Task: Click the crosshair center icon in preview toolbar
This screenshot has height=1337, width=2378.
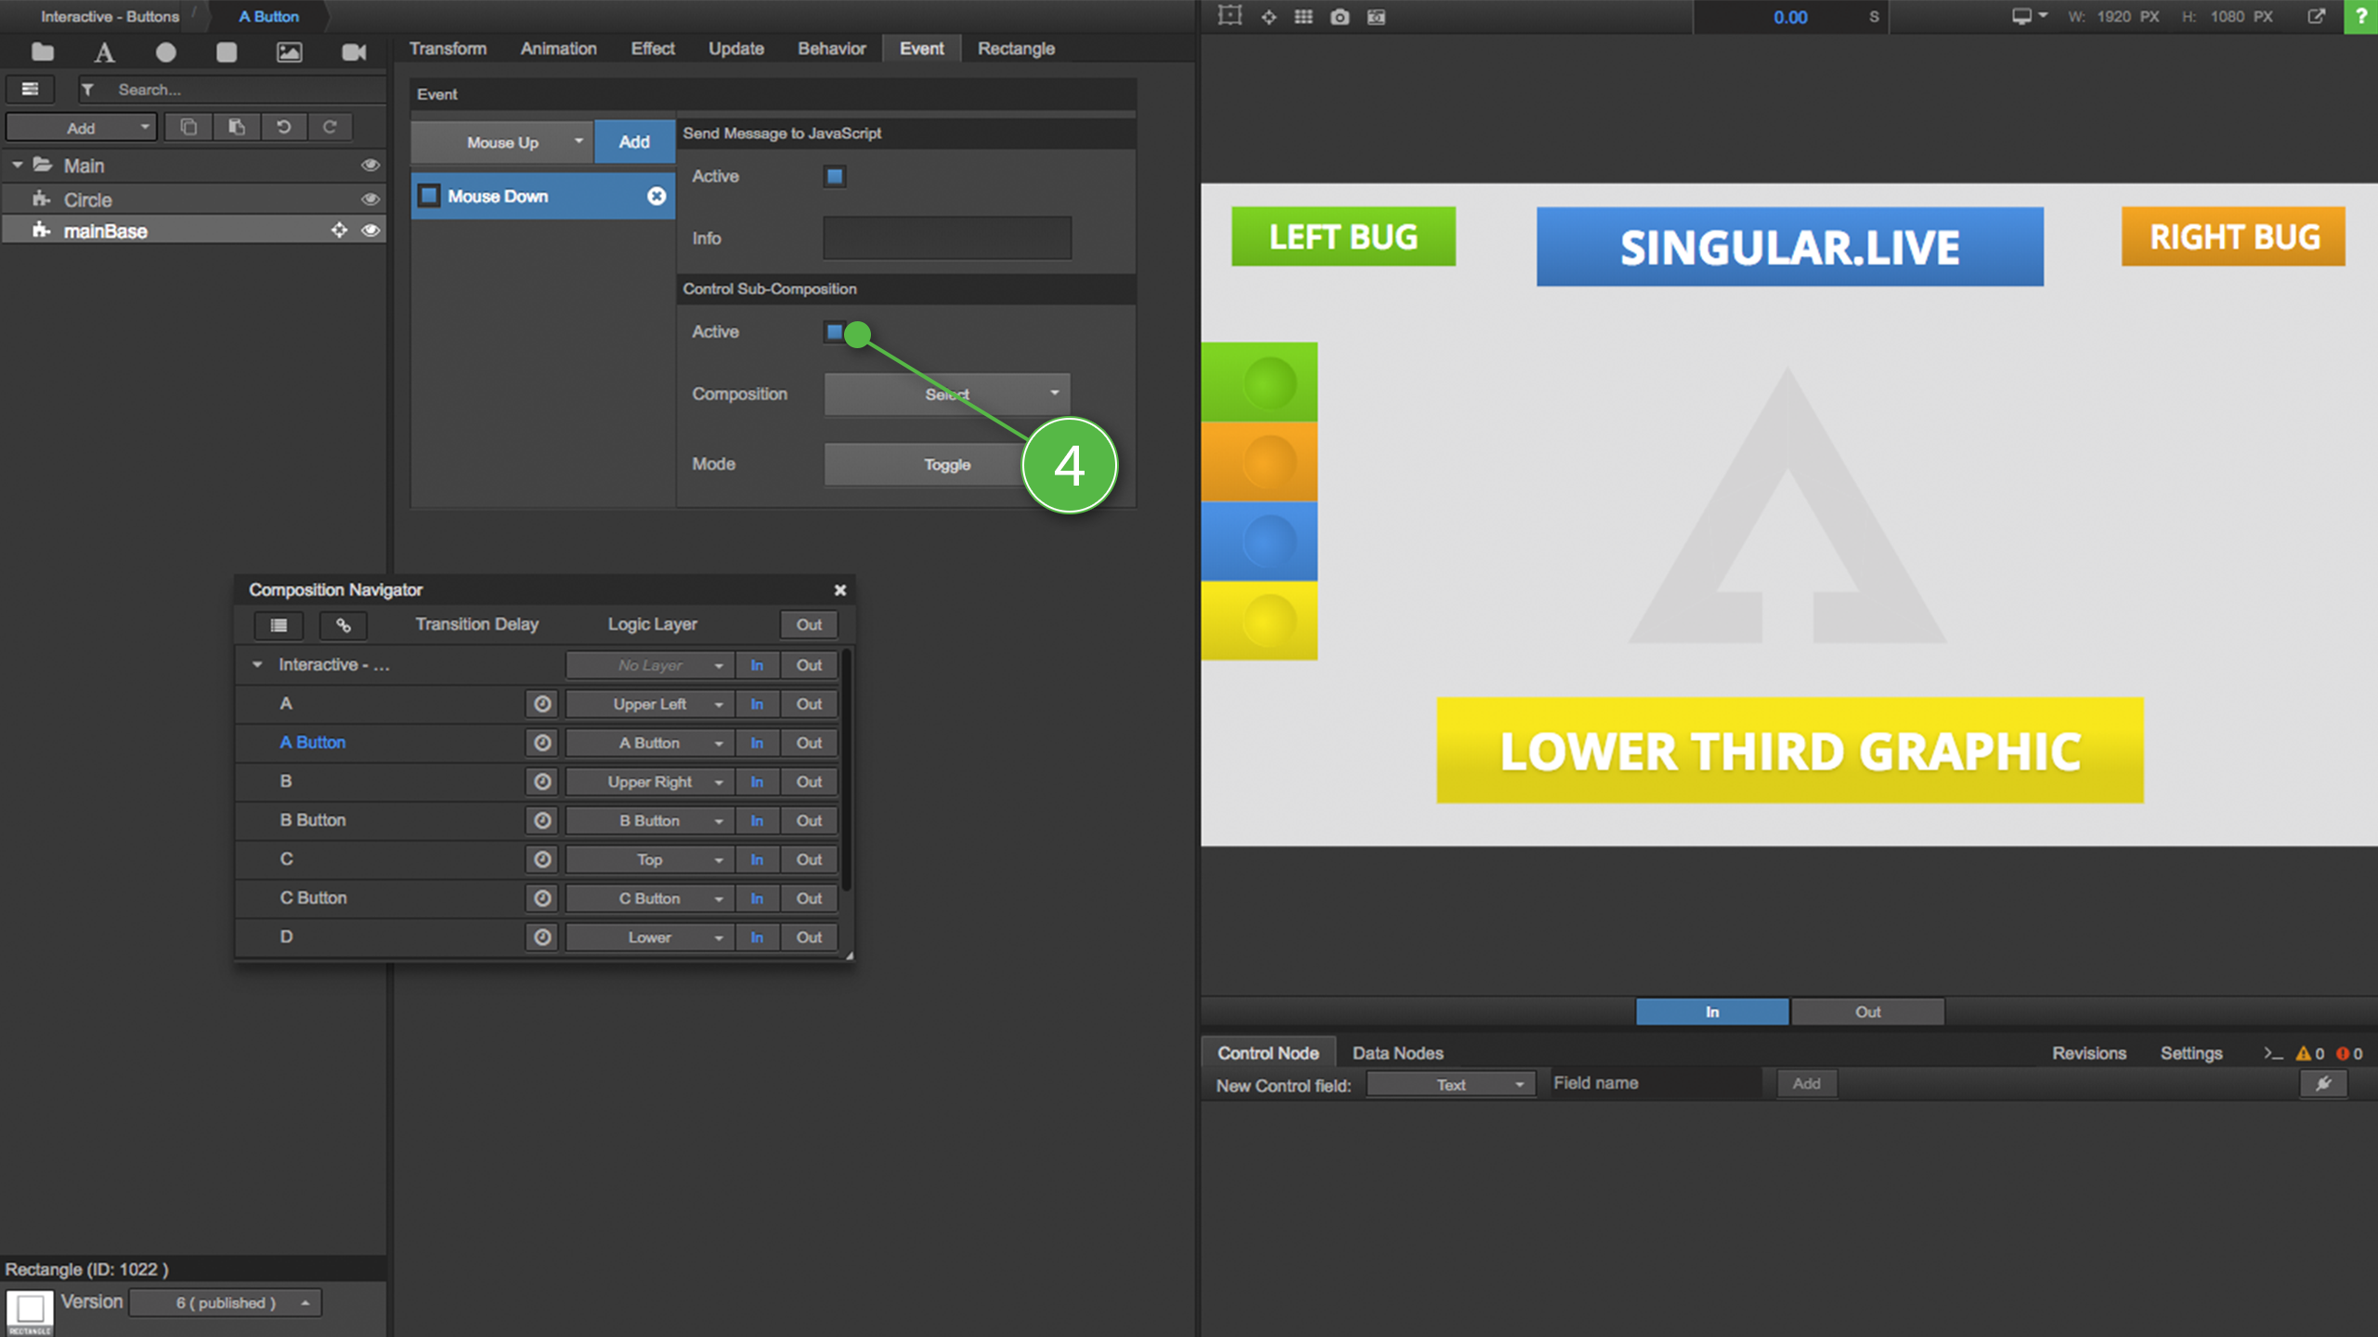Action: (1268, 17)
